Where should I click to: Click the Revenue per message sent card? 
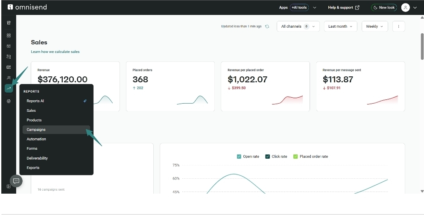pyautogui.click(x=360, y=87)
